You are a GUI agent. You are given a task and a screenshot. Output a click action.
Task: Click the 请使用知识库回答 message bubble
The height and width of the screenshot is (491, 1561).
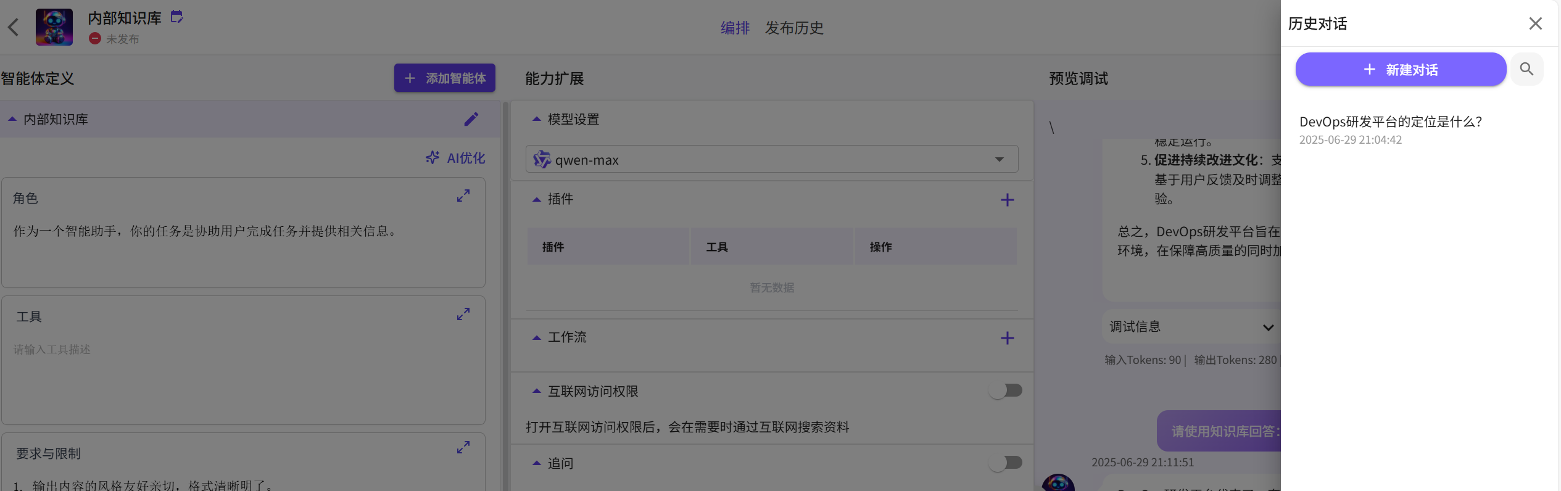coord(1219,431)
